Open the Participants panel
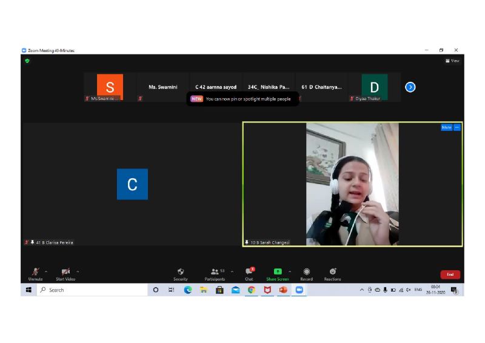The image size is (485, 343). pyautogui.click(x=215, y=272)
